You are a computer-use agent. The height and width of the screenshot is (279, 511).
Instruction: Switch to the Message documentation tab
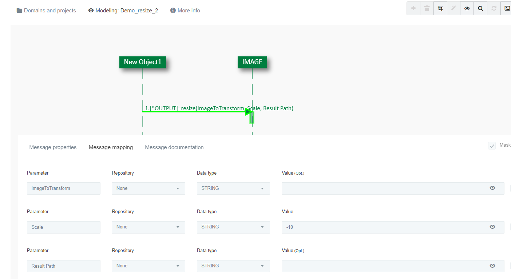(x=174, y=147)
